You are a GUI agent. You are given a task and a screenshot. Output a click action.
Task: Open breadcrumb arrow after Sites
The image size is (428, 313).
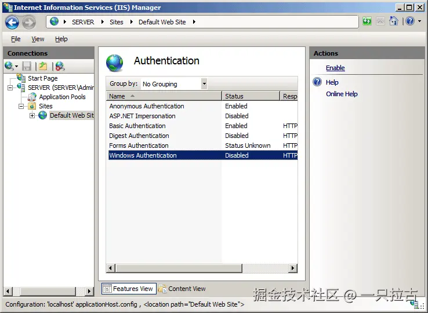click(131, 22)
